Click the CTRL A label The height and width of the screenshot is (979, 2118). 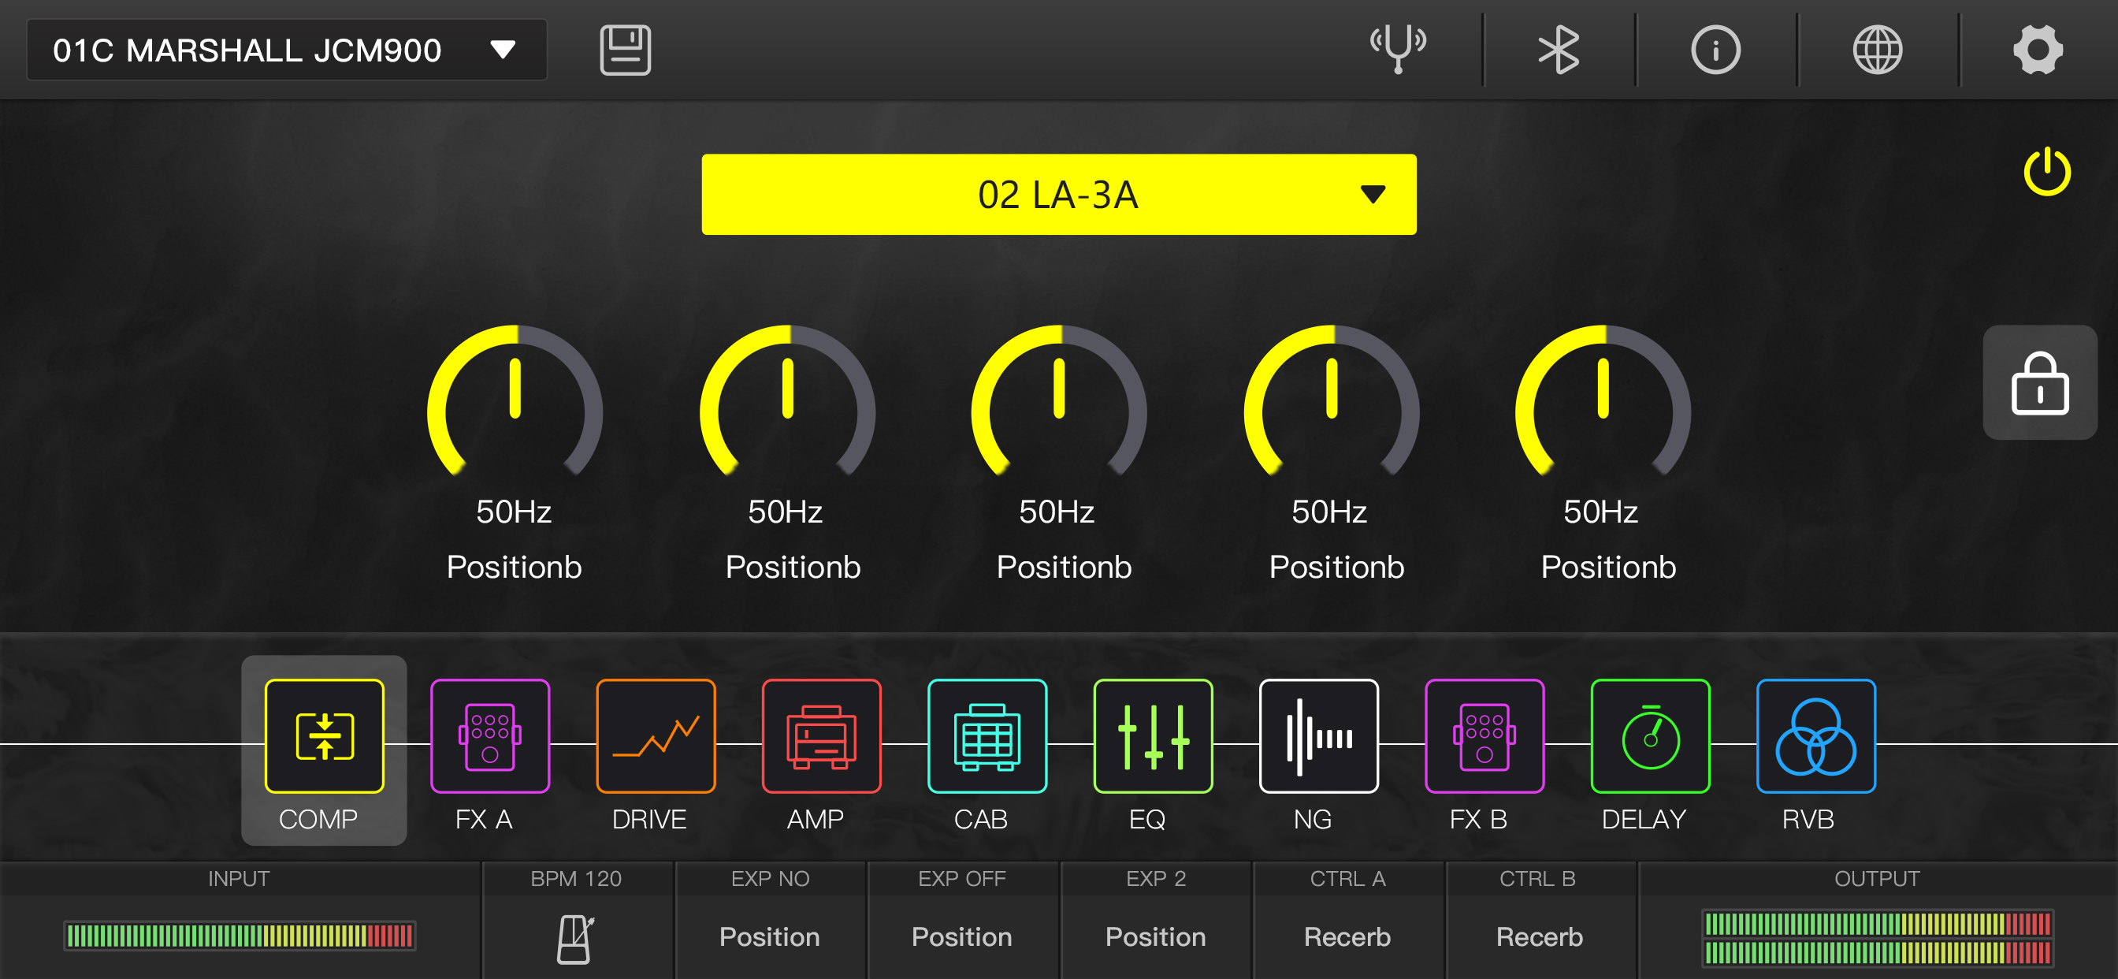[x=1347, y=879]
